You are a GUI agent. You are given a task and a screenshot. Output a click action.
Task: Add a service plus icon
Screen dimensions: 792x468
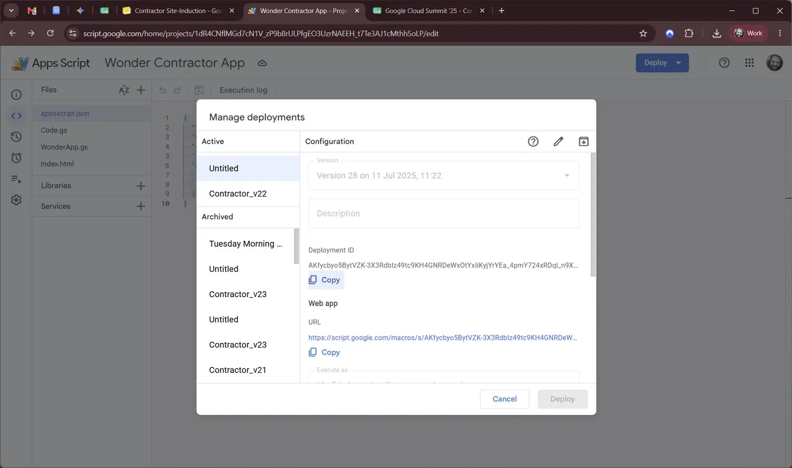click(141, 206)
